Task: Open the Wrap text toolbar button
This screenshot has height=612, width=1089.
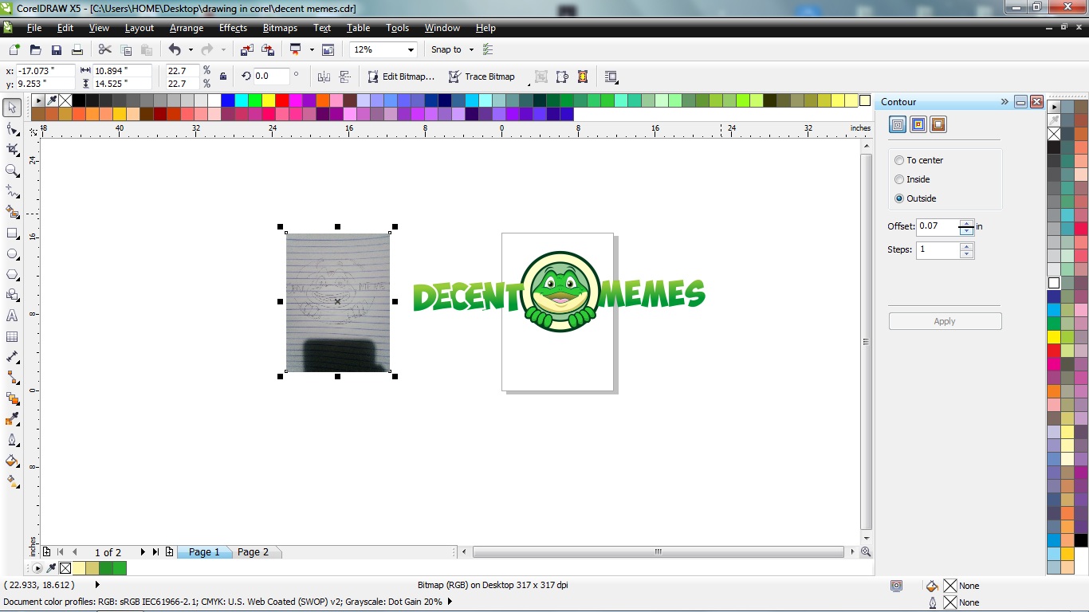Action: point(611,77)
